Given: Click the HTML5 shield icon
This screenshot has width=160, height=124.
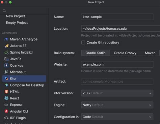Looking at the screenshot, I should coord(6,92).
